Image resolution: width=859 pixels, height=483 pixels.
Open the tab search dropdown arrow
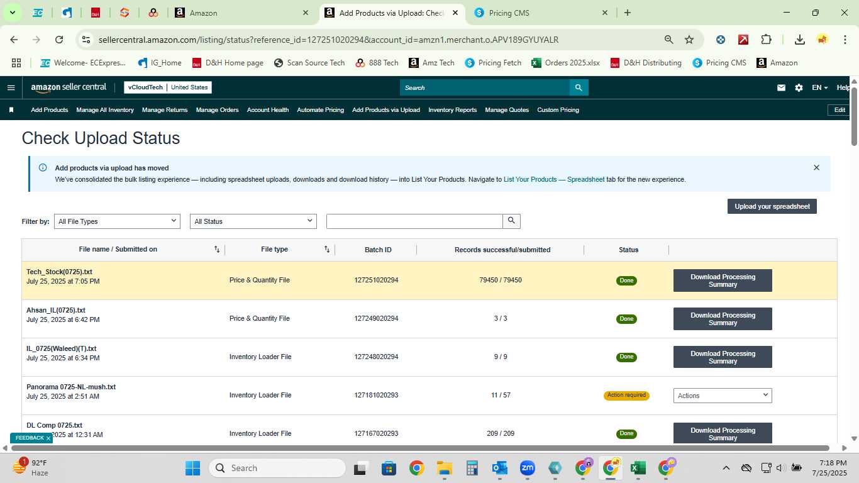click(x=12, y=13)
